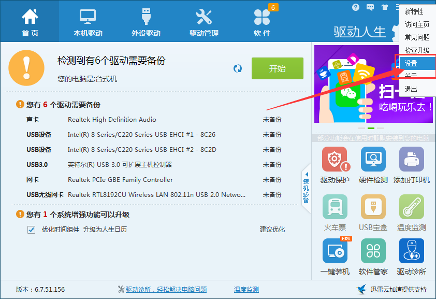Image resolution: width=436 pixels, height=299 pixels.
Task: Expand the 装机必备 side panel
Action: [x=306, y=188]
